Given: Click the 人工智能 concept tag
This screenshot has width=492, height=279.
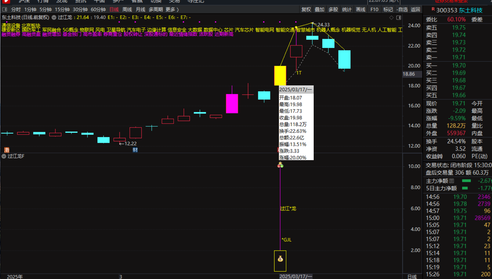Looking at the screenshot, I should click(x=387, y=30).
